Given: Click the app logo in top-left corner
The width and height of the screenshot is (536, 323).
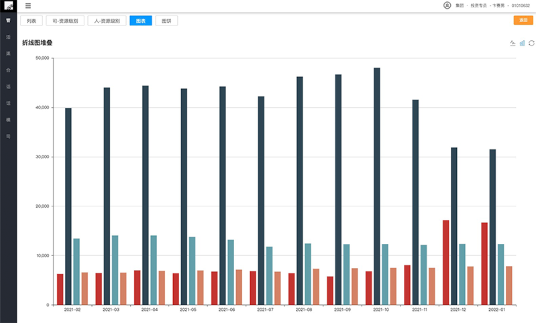Looking at the screenshot, I should tap(7, 5).
